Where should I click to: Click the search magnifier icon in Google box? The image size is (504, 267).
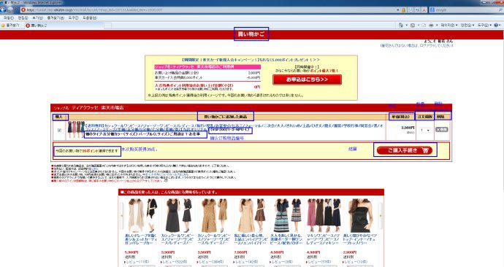click(x=501, y=10)
